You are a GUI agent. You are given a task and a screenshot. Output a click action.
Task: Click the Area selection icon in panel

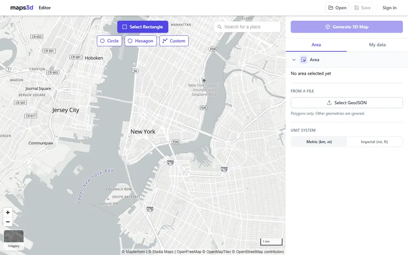point(303,60)
